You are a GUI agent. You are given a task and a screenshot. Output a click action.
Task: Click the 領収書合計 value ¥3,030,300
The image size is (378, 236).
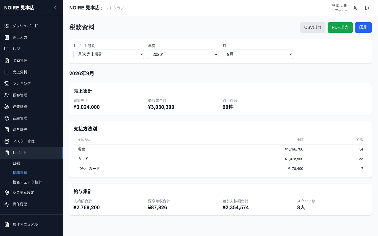[x=161, y=107]
